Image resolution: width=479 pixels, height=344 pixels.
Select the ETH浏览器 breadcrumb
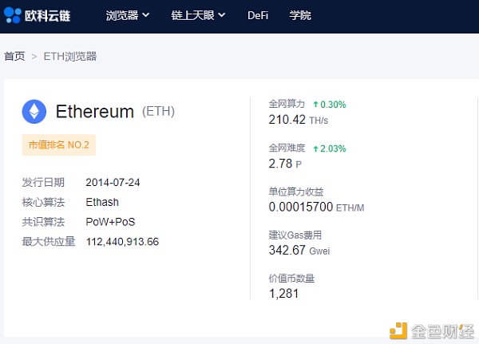[x=70, y=56]
